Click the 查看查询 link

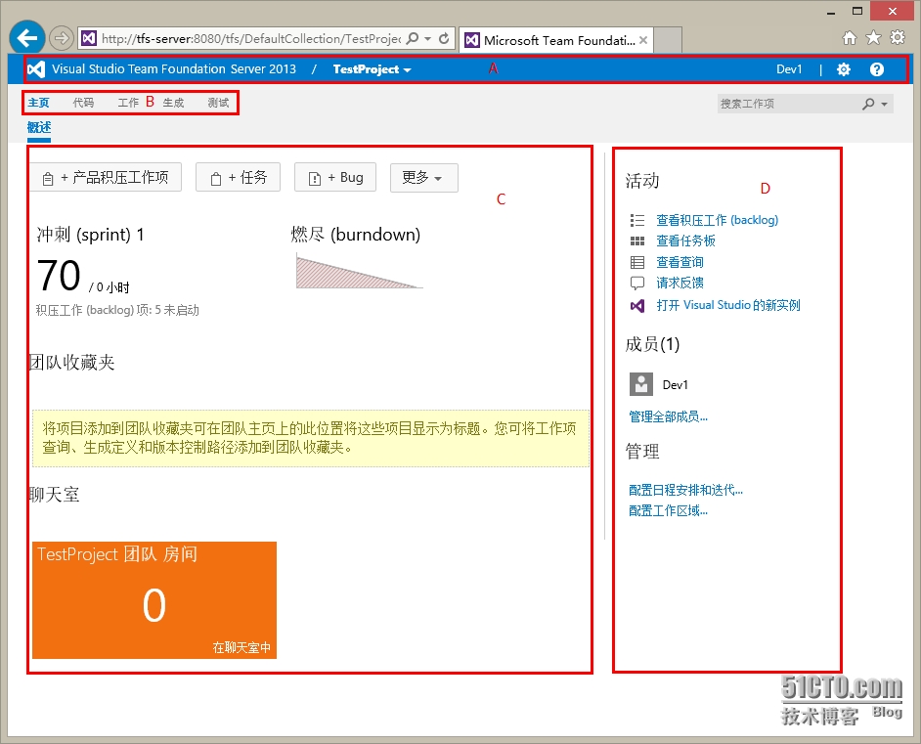[680, 262]
